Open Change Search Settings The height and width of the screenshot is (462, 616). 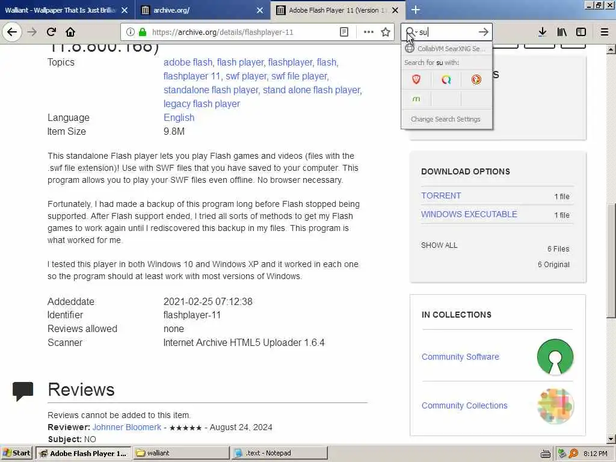coord(446,119)
